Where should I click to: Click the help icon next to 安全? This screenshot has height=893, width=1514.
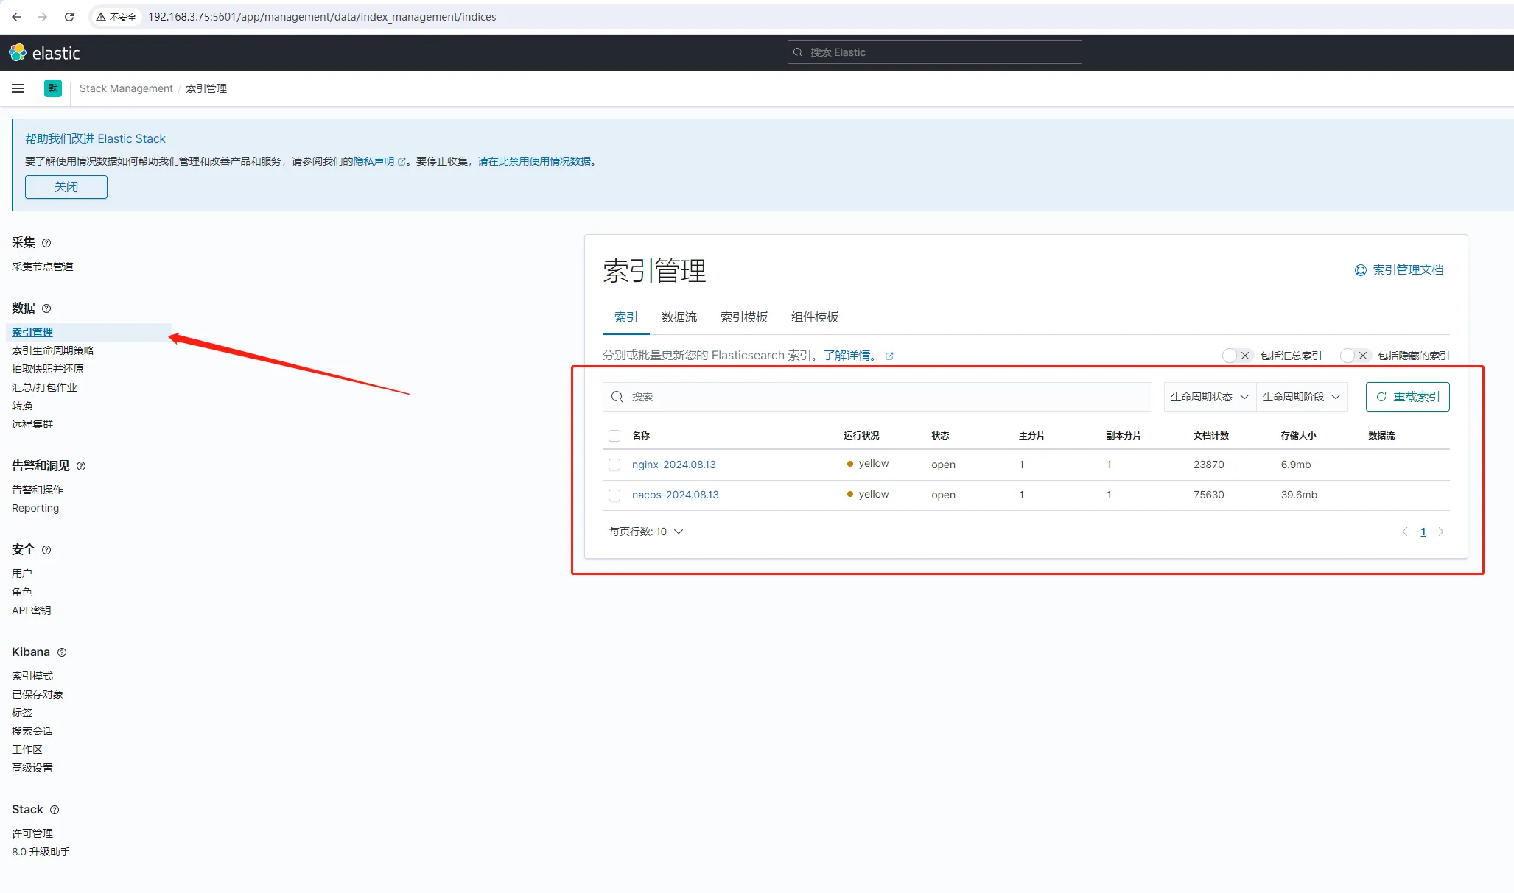tap(46, 550)
